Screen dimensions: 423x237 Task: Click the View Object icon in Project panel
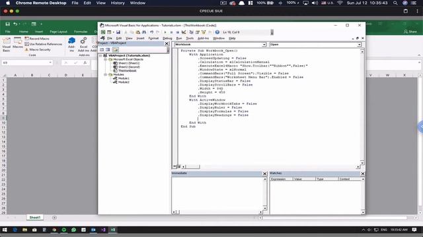(108, 50)
